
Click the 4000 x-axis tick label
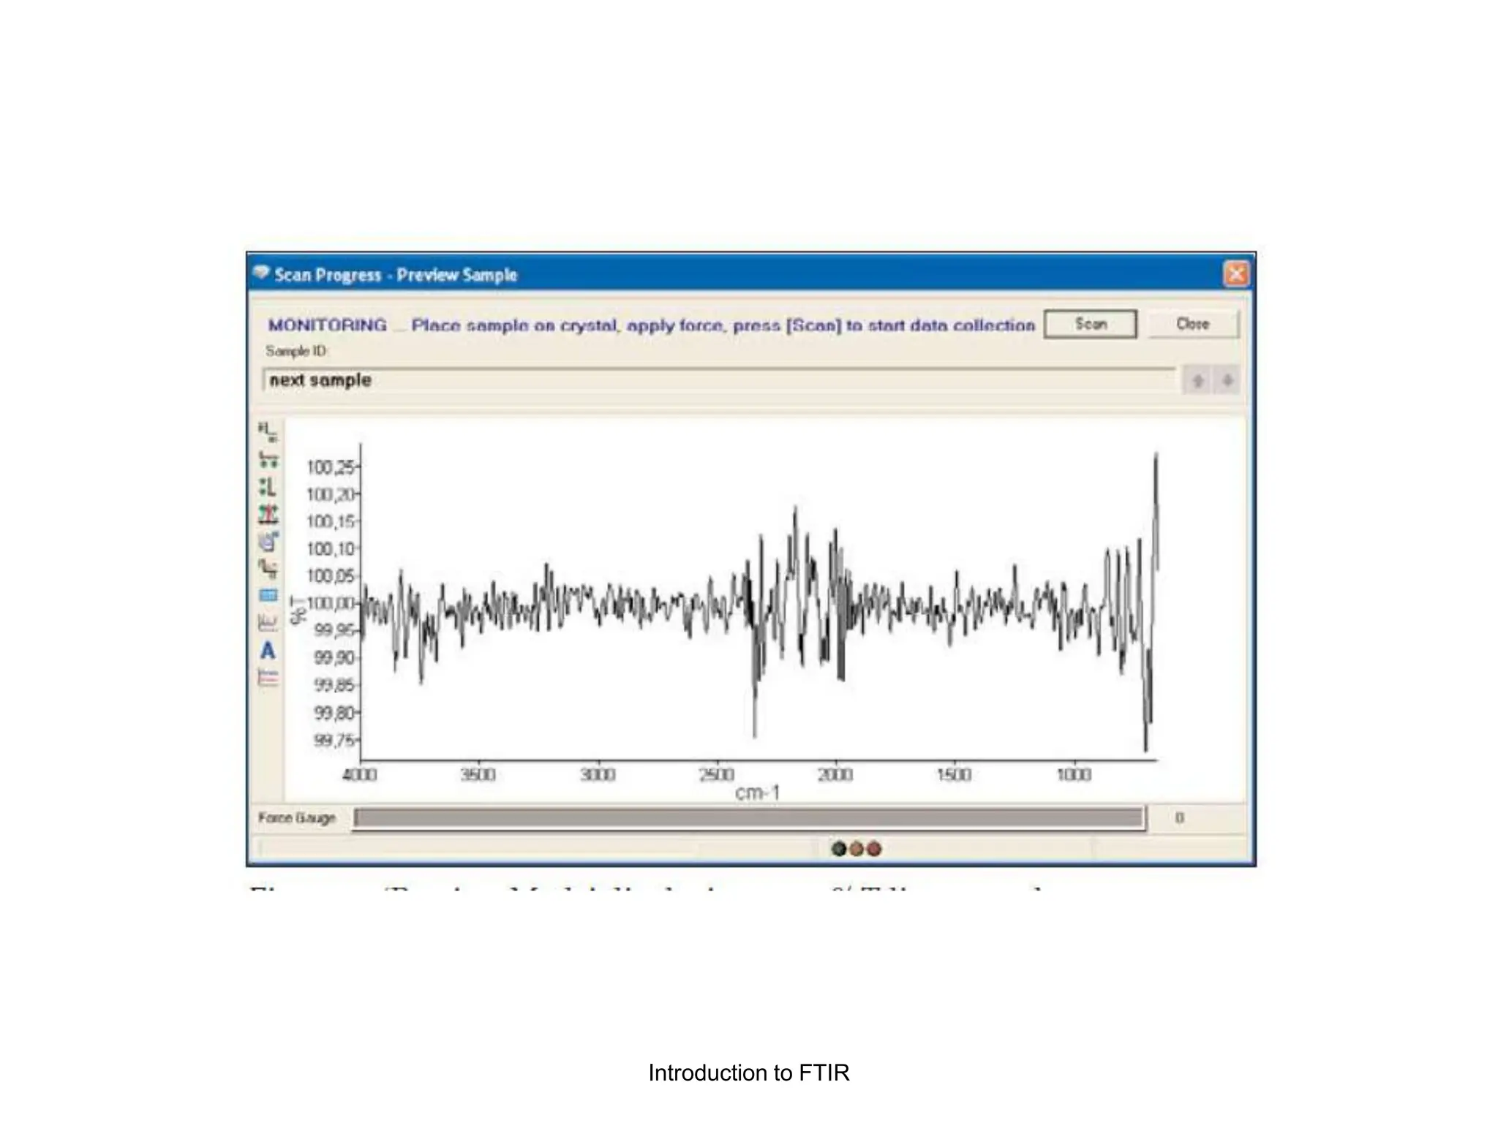[x=360, y=774]
